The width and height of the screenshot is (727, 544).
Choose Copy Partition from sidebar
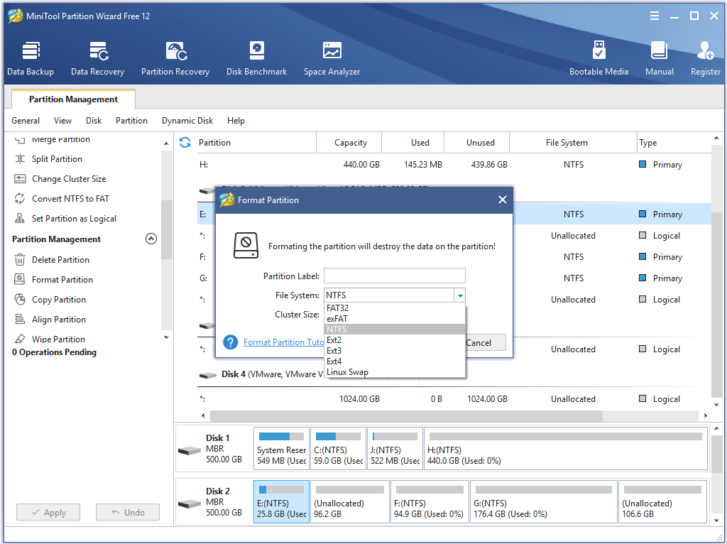[51, 299]
